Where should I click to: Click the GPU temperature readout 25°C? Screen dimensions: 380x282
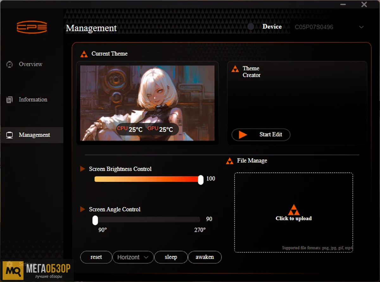[166, 129]
